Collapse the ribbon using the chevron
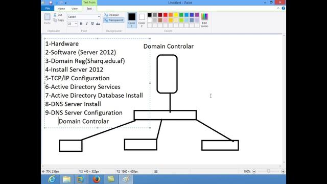 pos(278,8)
